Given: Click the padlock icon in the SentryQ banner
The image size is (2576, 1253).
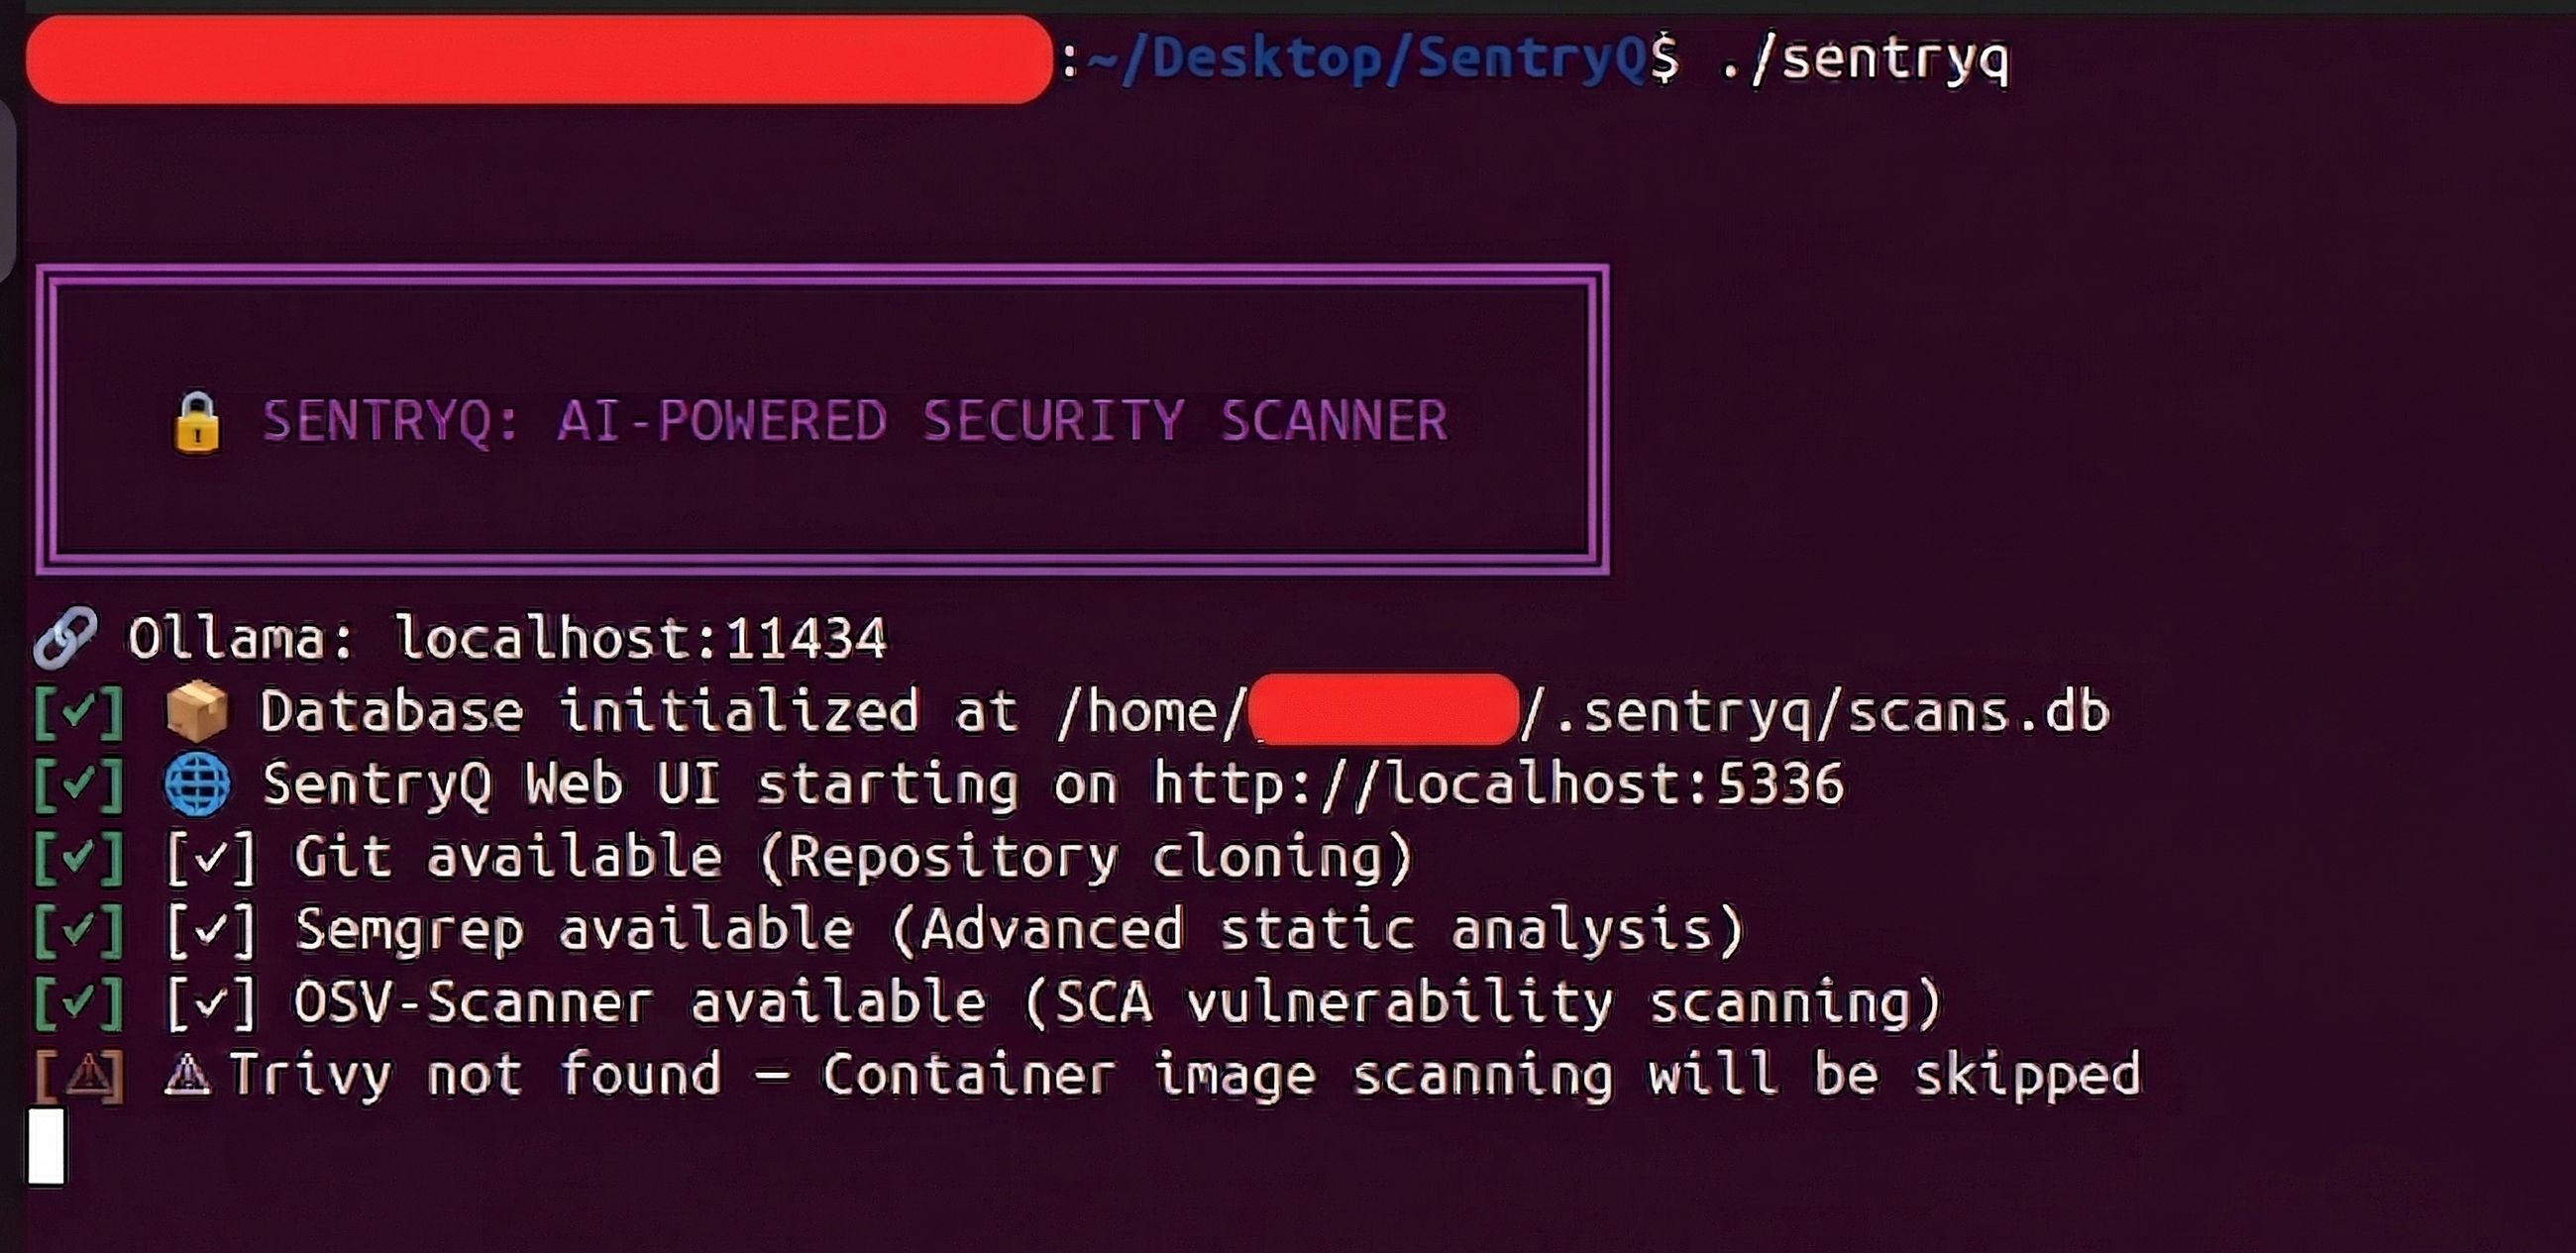Looking at the screenshot, I should coord(197,422).
